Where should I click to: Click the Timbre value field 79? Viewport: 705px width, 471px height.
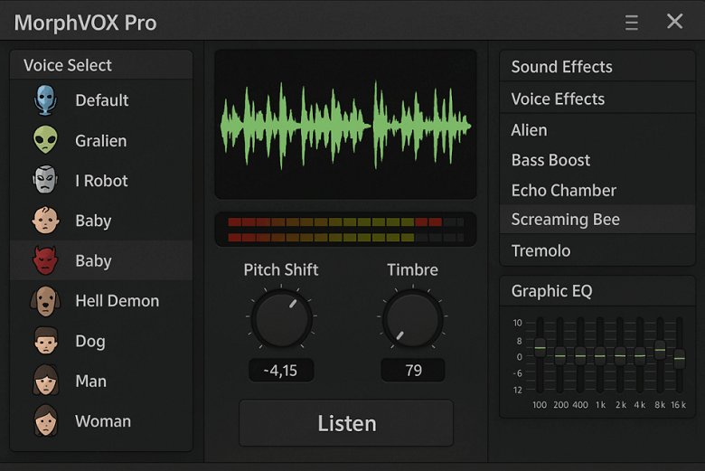413,371
